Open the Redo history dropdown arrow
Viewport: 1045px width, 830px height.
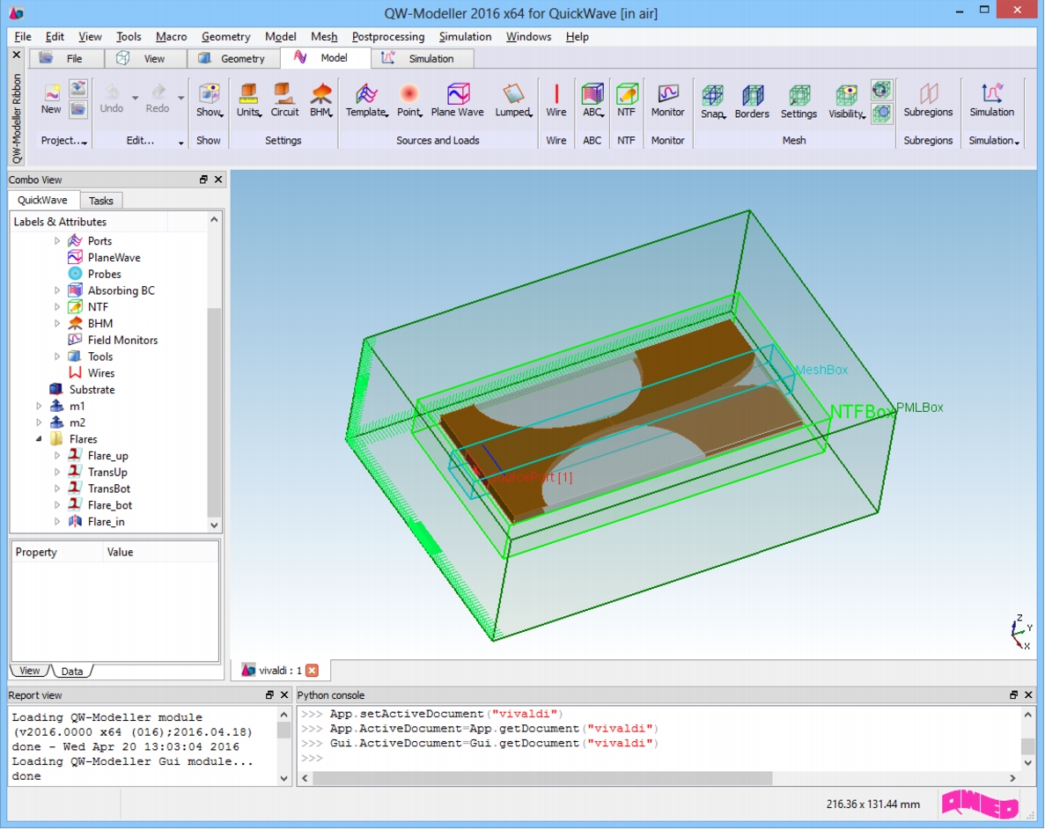(181, 99)
